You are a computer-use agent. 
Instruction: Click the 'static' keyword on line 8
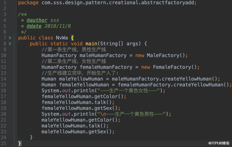pyautogui.click(x=59, y=44)
